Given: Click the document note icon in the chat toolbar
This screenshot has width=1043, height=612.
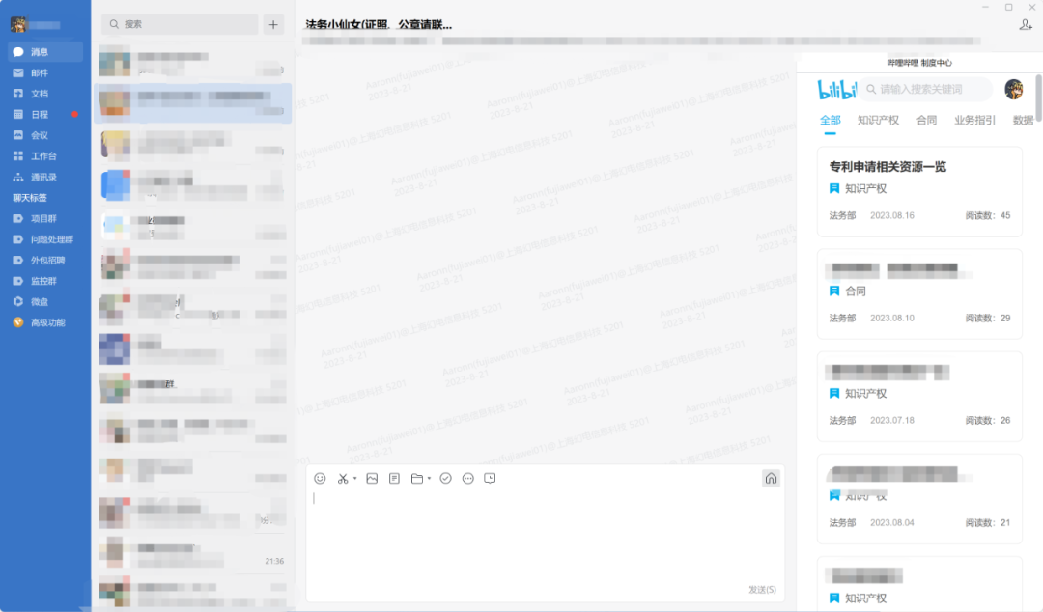Looking at the screenshot, I should 394,478.
